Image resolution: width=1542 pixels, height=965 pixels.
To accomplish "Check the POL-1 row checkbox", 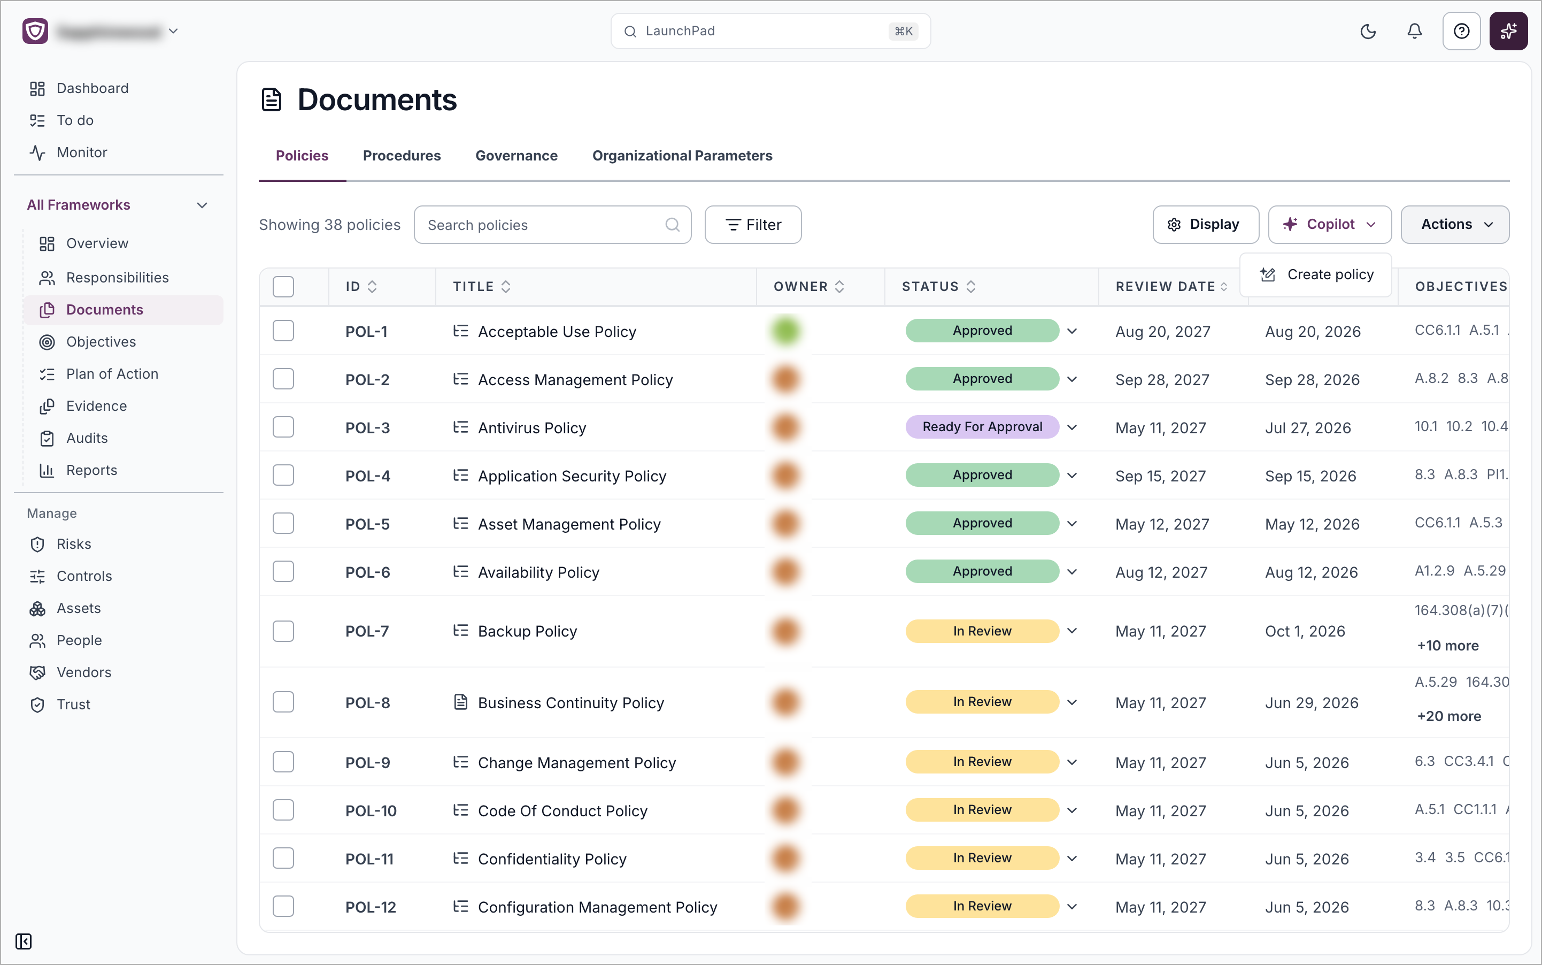I will 283,331.
